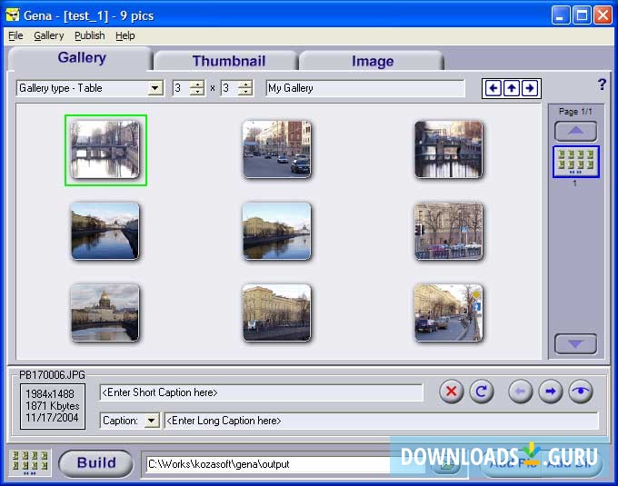Decrease the gallery rows count
Image resolution: width=618 pixels, height=486 pixels.
(245, 92)
